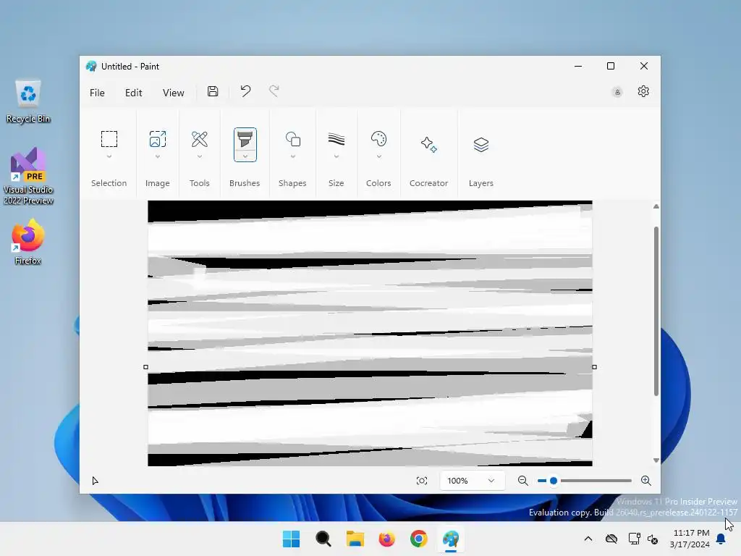The image size is (741, 556).
Task: Click the vertical scrollbar thumb
Action: click(x=656, y=311)
